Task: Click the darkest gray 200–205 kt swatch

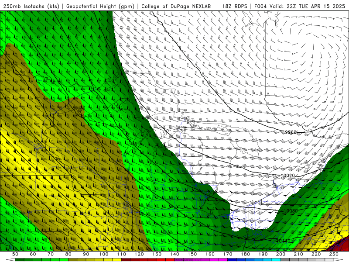Action: pos(285,260)
